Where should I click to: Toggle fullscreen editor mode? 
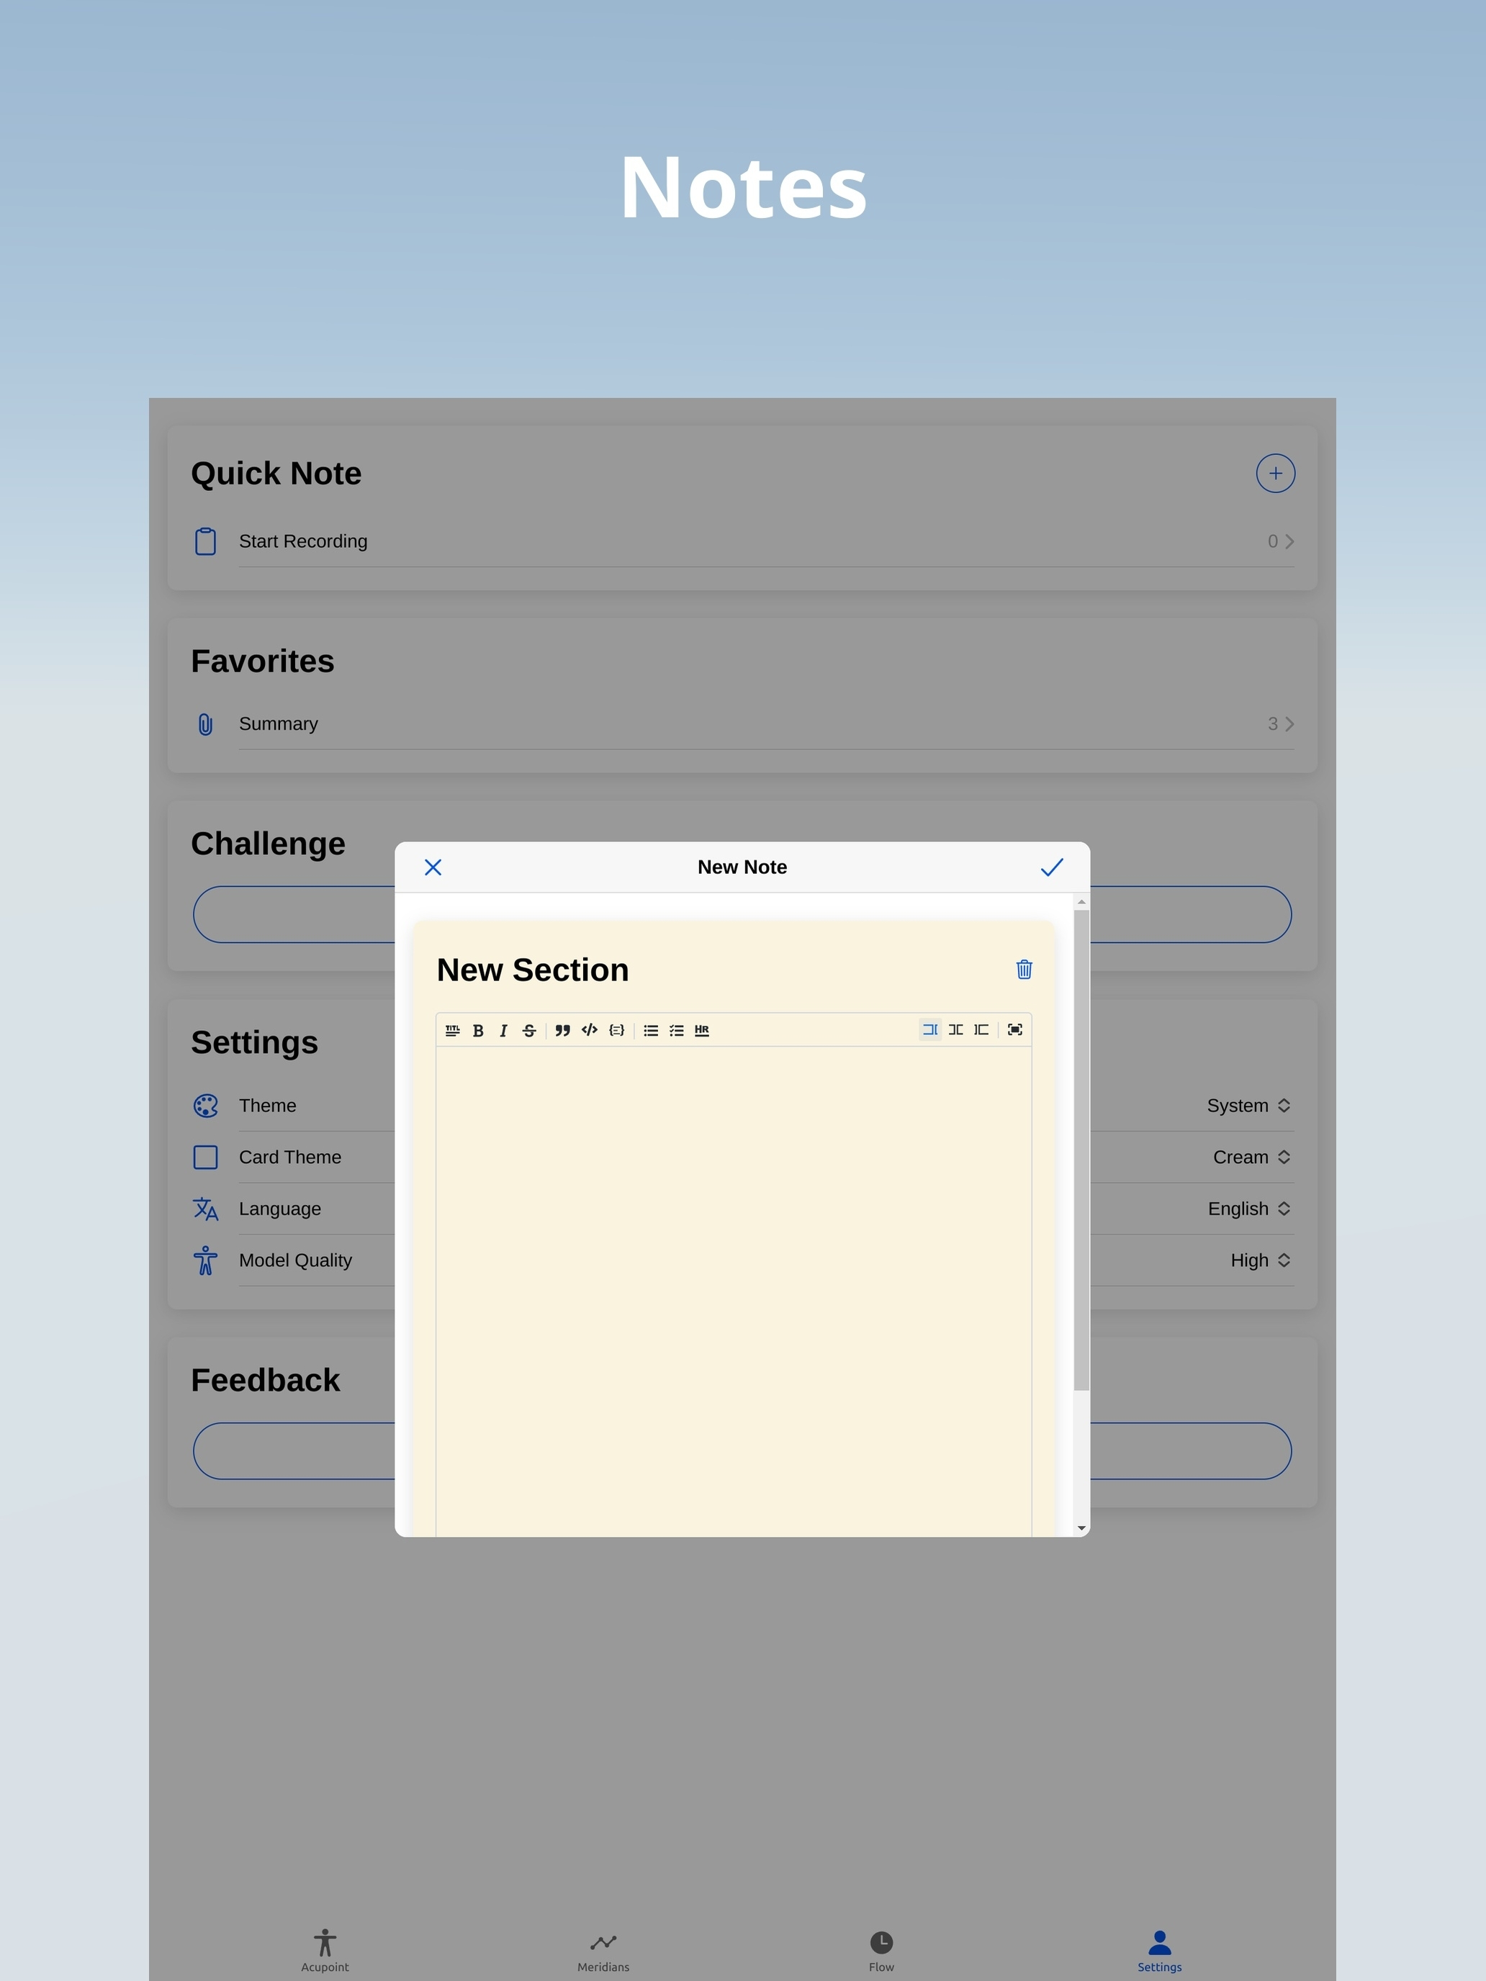(x=1015, y=1030)
